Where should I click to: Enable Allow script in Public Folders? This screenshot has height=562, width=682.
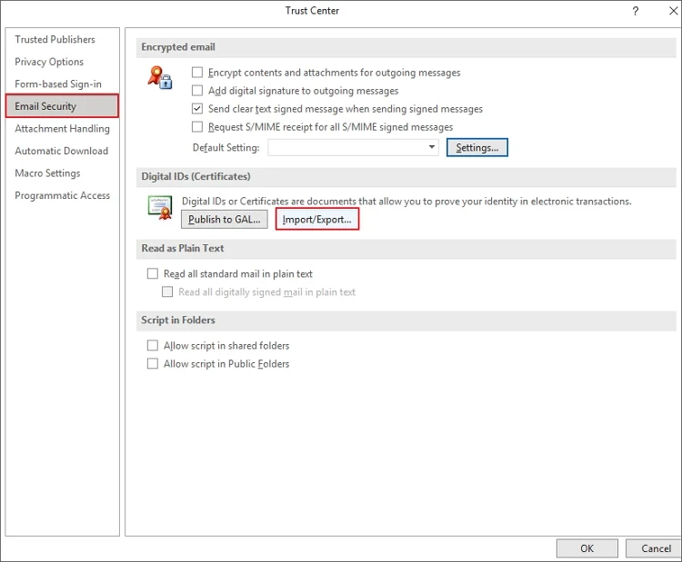153,363
